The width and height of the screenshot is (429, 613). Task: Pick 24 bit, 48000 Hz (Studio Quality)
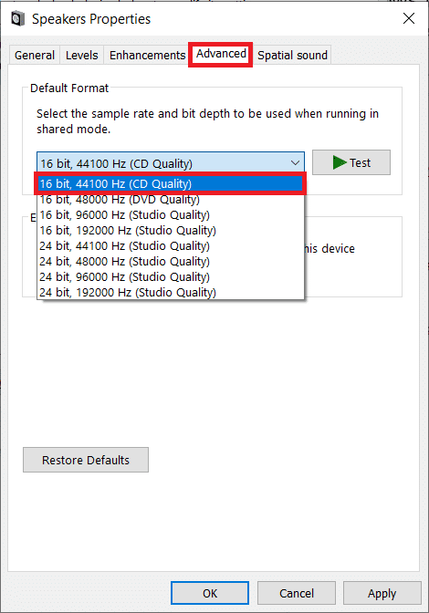[x=171, y=262]
